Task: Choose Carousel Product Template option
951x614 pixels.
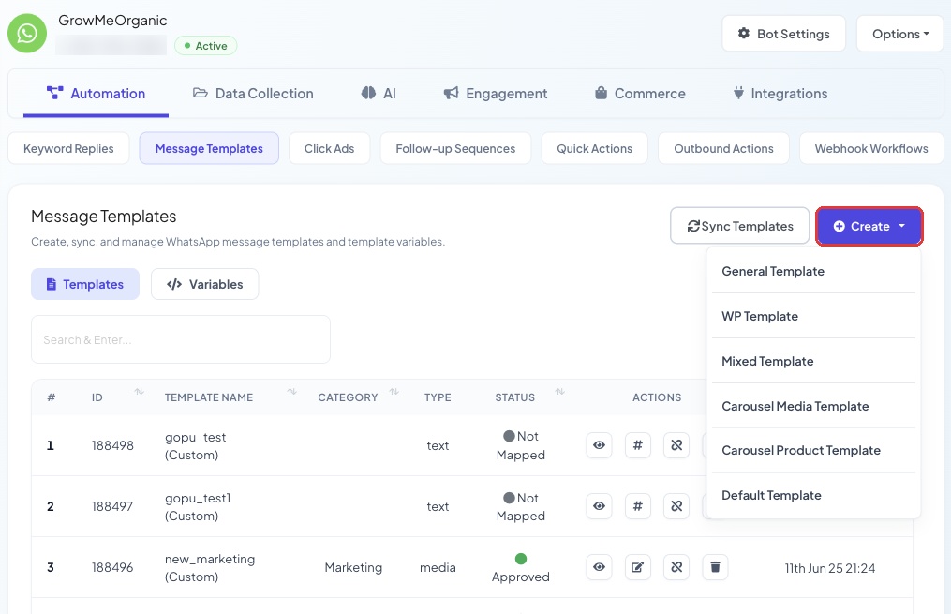Action: (x=813, y=450)
